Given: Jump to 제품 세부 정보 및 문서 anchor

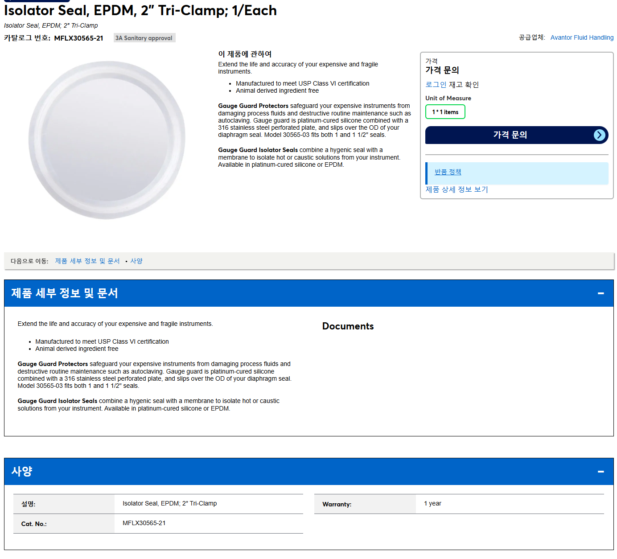Looking at the screenshot, I should coord(87,261).
